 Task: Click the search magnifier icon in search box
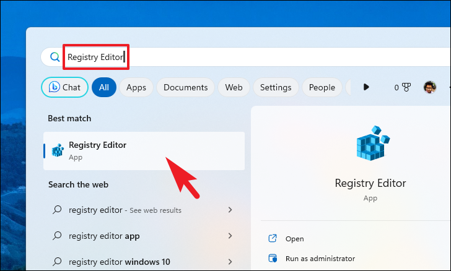click(x=55, y=57)
